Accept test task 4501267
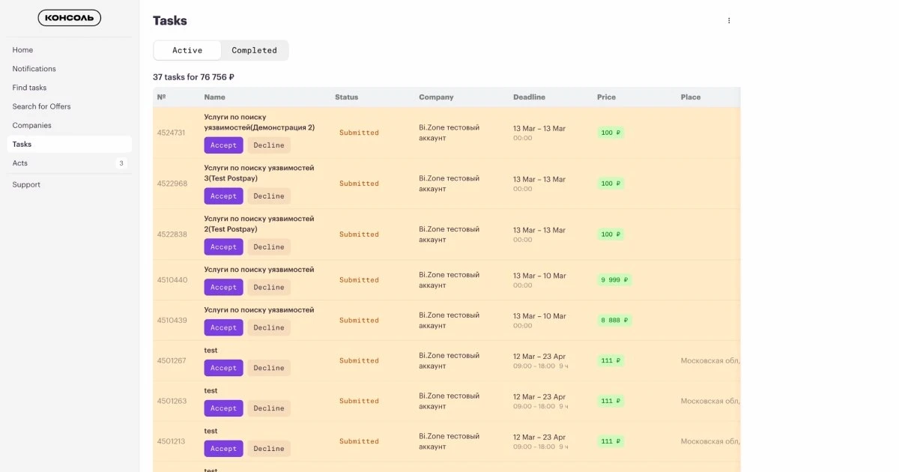Viewport: 899px width, 472px height. (x=223, y=369)
